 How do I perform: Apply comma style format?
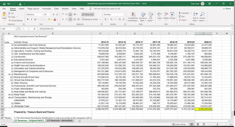click(x=115, y=19)
